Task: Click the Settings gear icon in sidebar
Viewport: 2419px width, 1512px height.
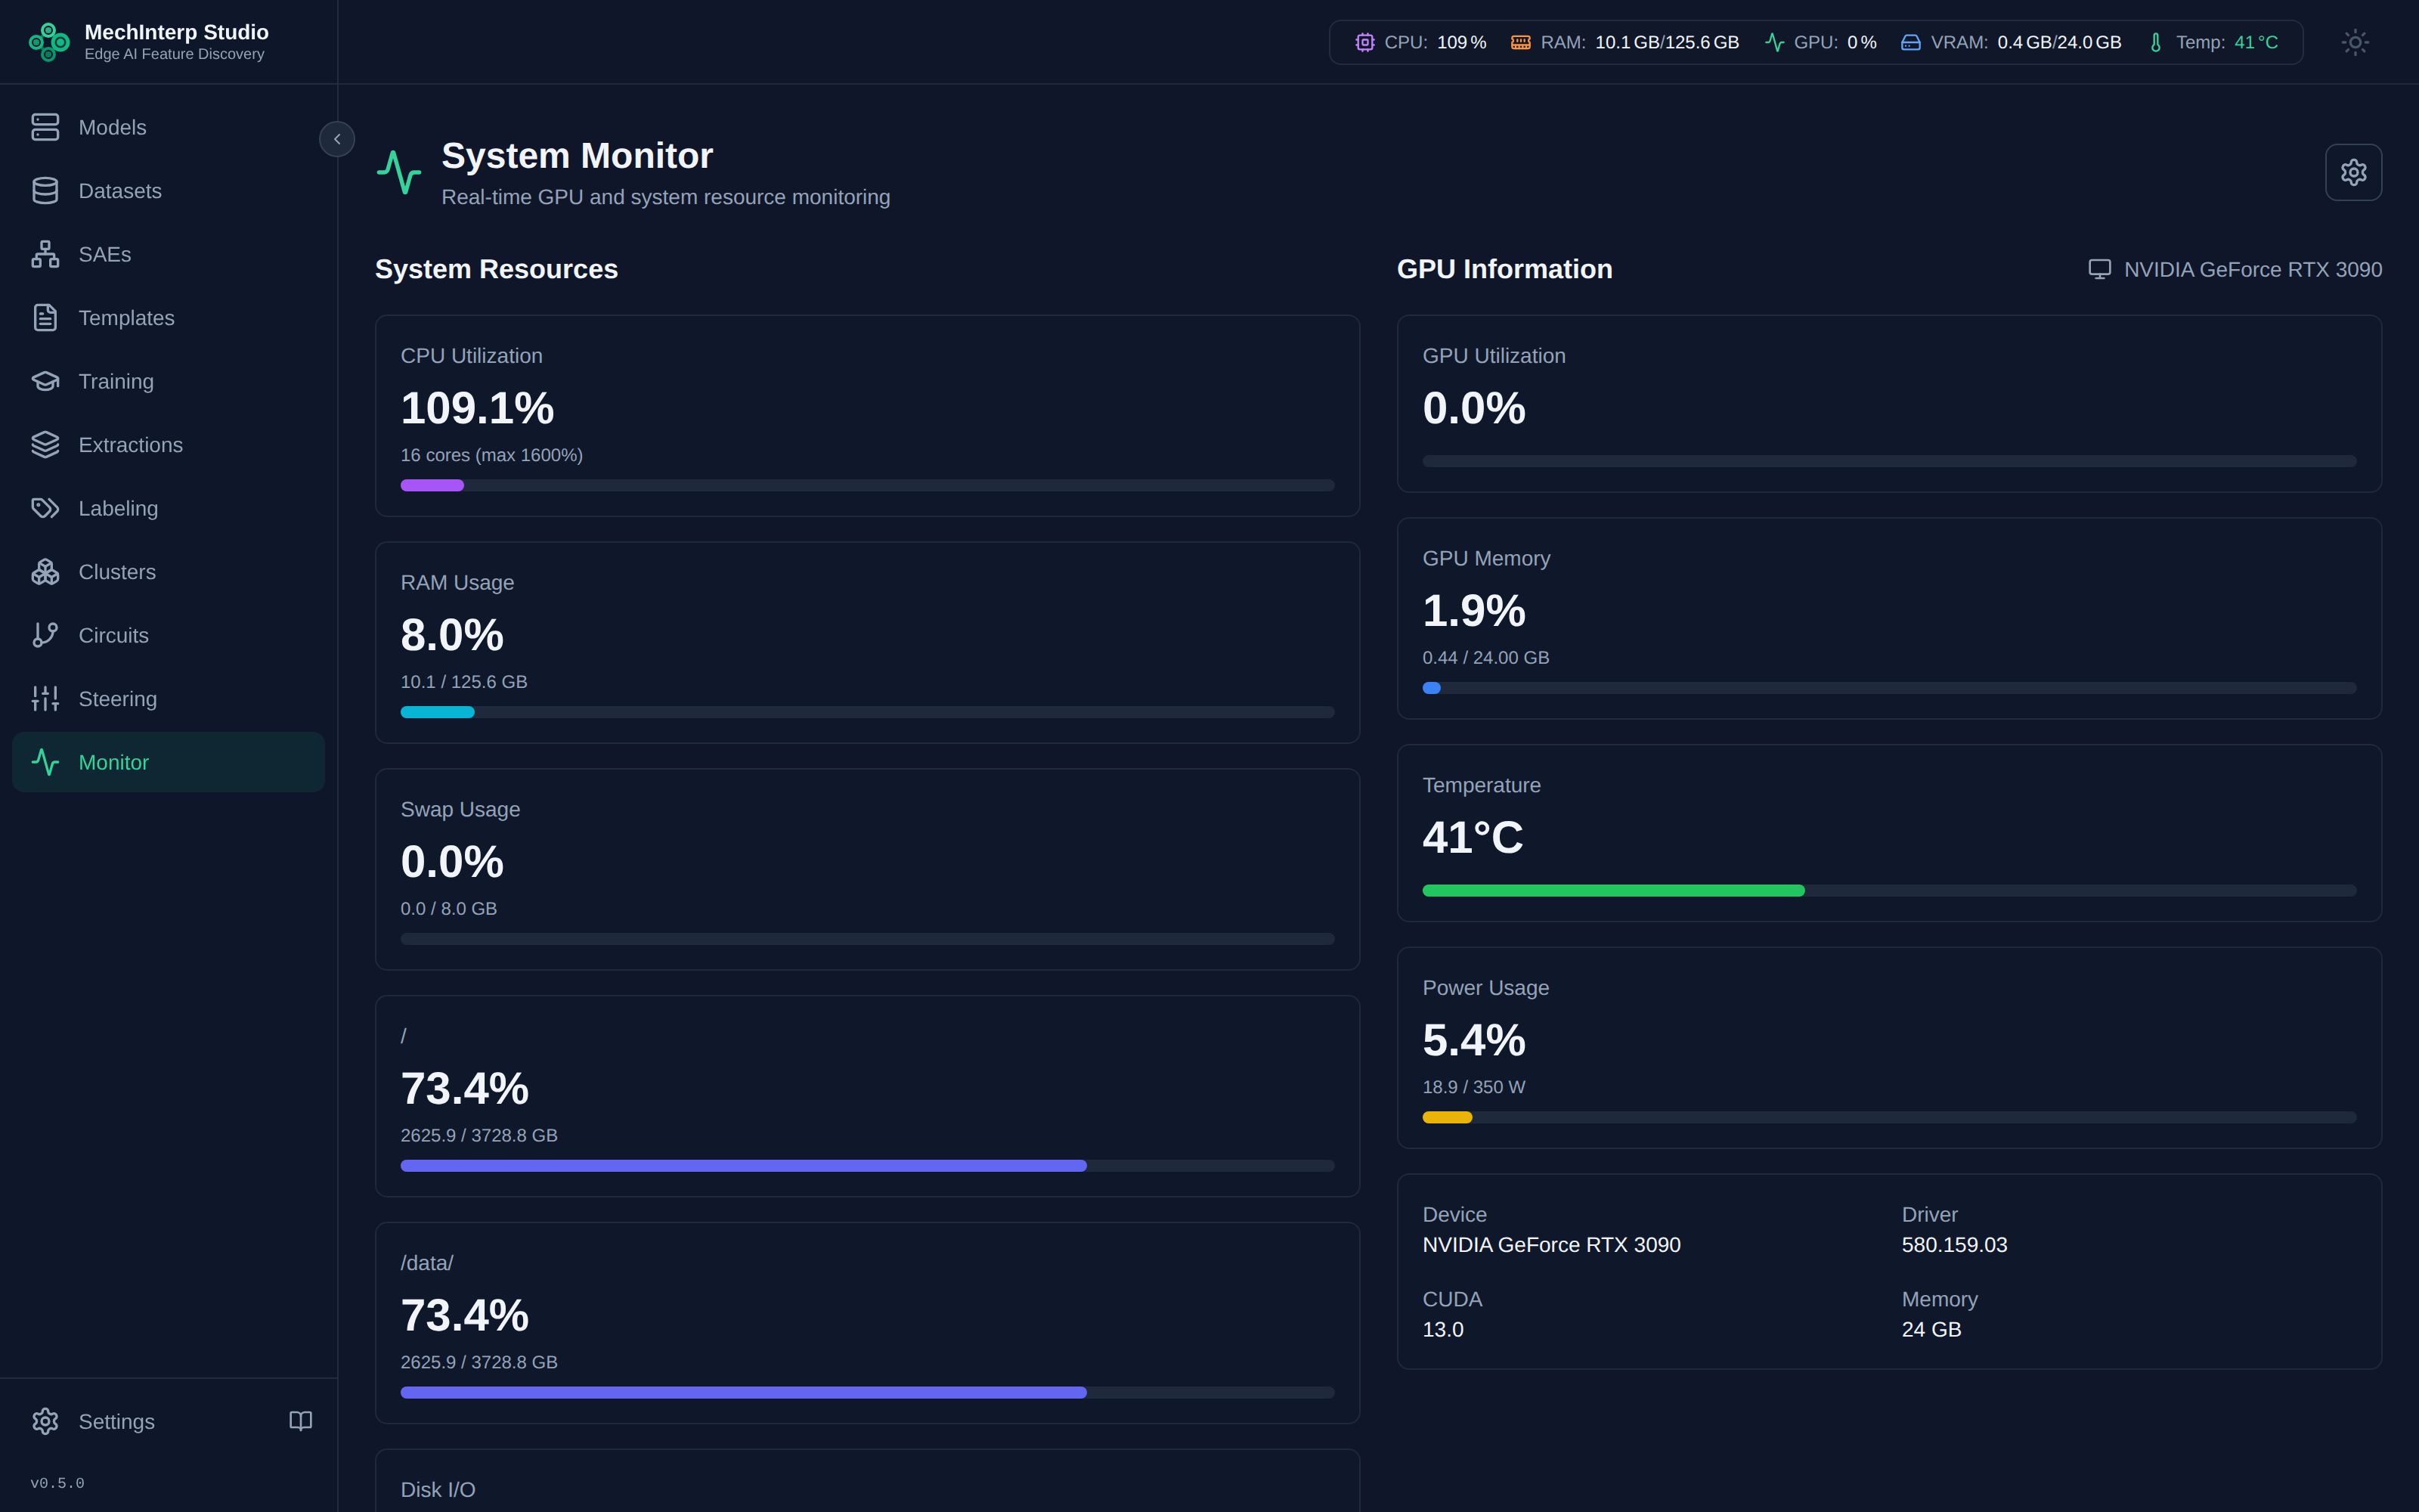Action: point(45,1421)
